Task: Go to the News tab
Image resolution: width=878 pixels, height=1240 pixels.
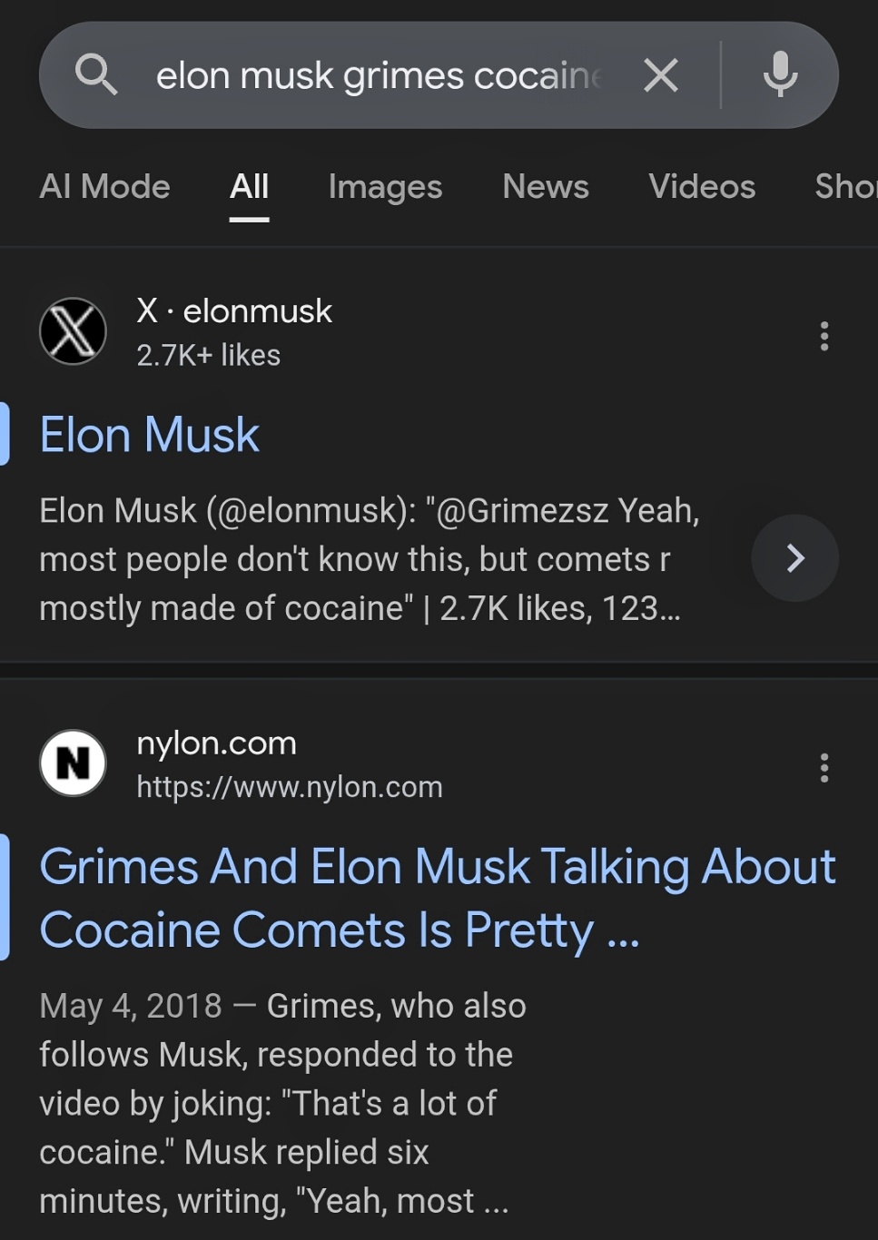Action: click(x=546, y=187)
